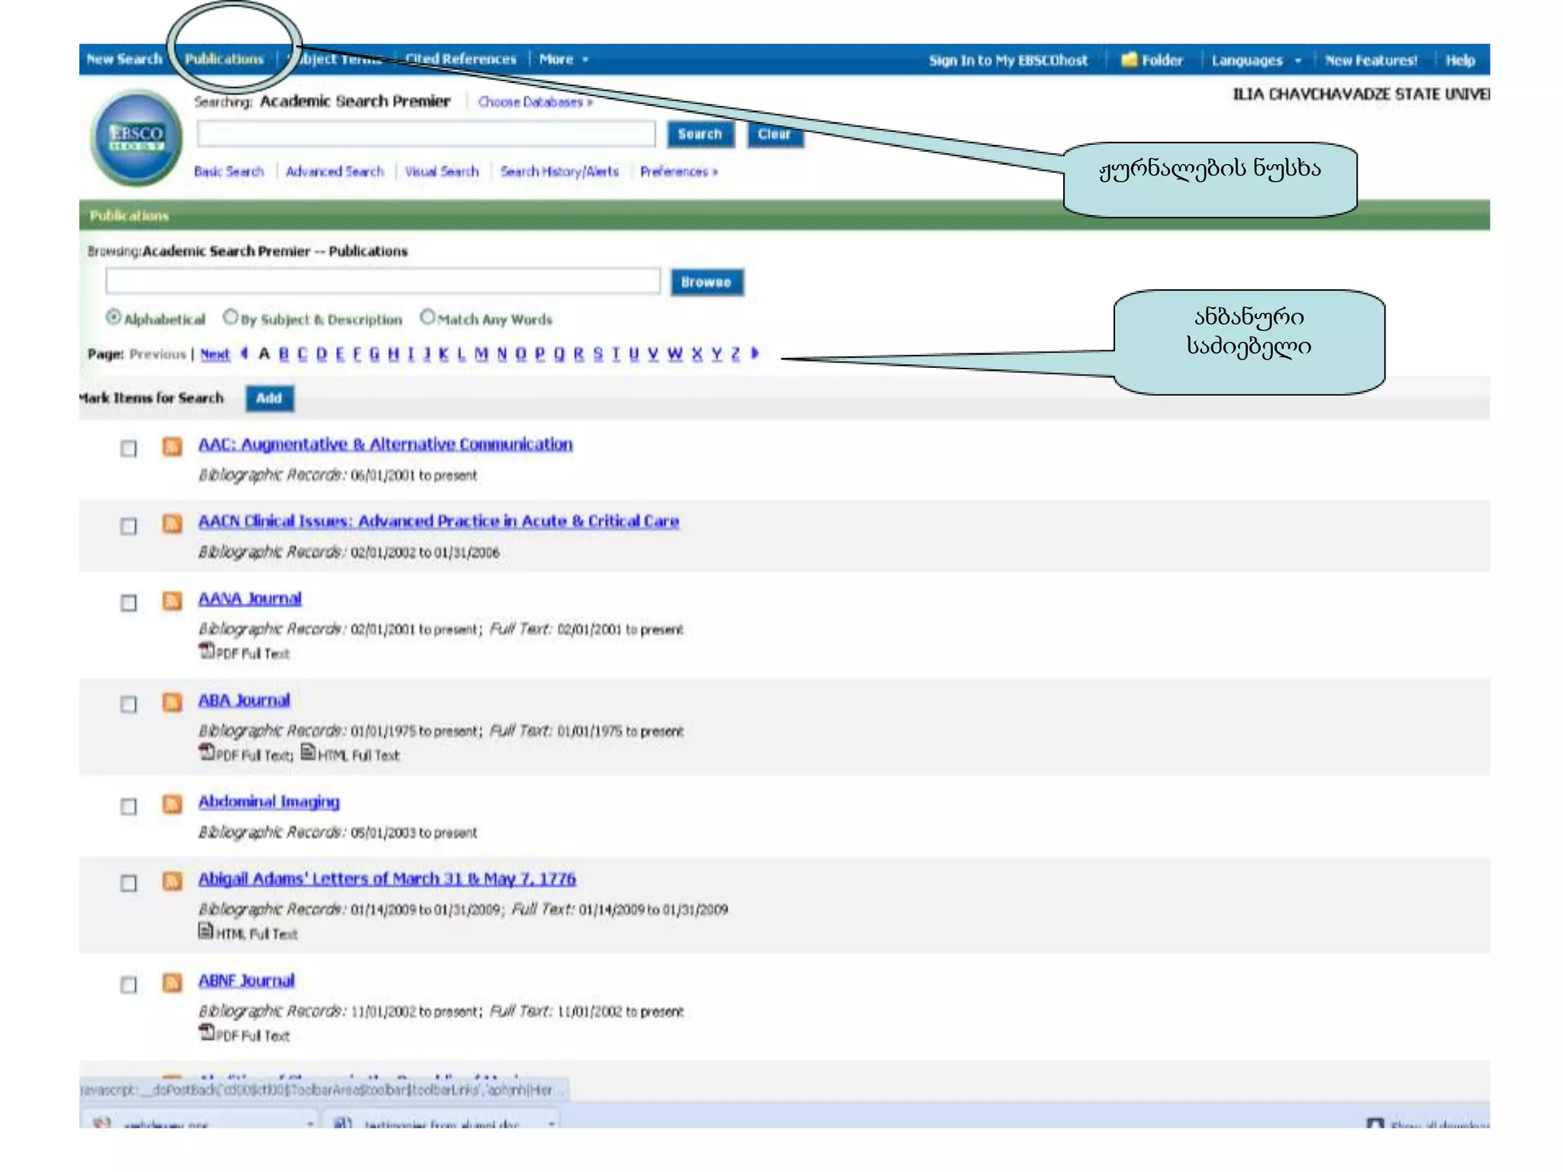
Task: Check the box for ABNF Journal
Action: click(129, 985)
